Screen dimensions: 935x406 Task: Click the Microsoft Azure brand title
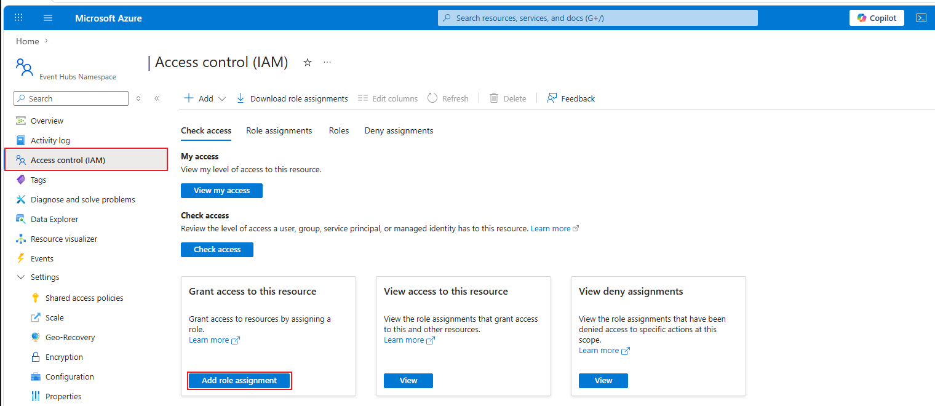(108, 18)
